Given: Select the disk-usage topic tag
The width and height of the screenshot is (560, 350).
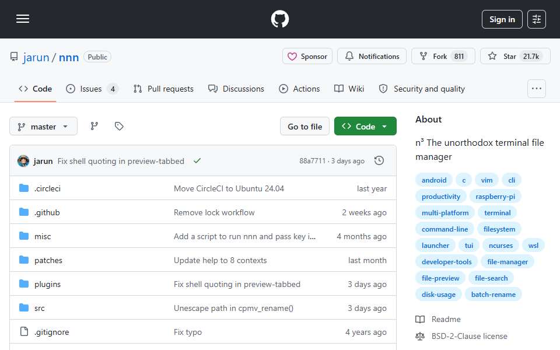Looking at the screenshot, I should point(439,295).
